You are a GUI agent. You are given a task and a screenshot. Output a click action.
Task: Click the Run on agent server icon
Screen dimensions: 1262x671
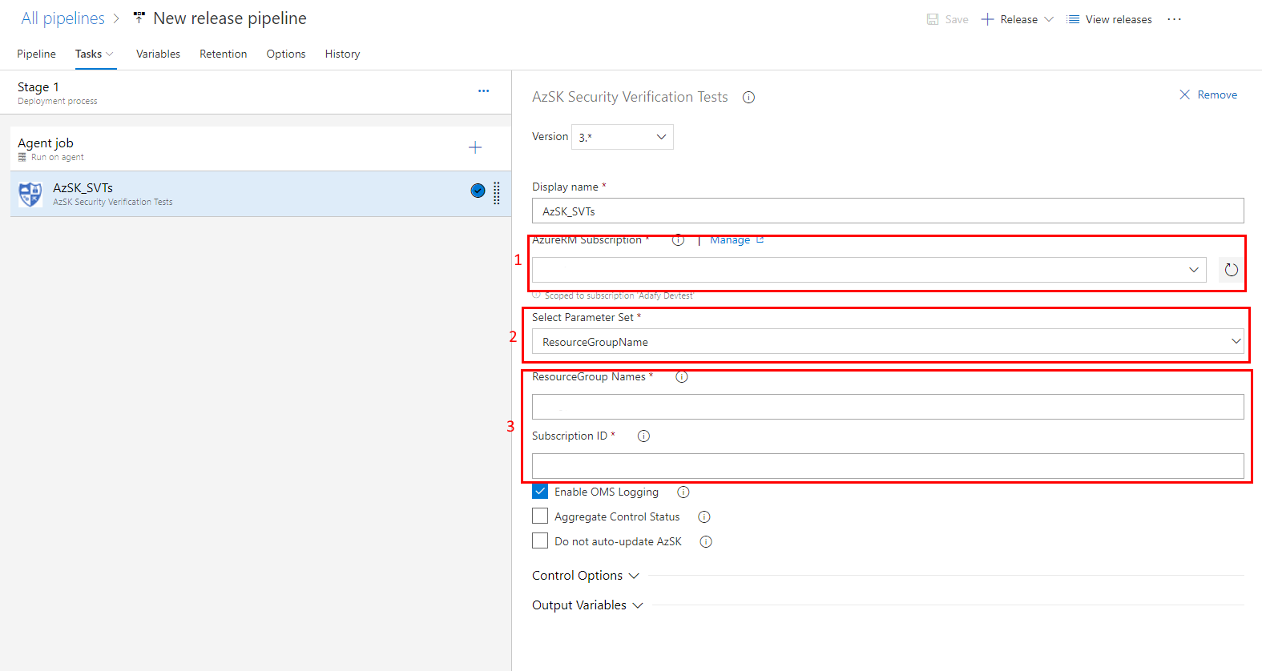pos(22,157)
